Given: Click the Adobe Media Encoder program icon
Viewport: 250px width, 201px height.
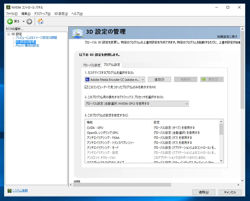Looking at the screenshot, I should pyautogui.click(x=87, y=79).
